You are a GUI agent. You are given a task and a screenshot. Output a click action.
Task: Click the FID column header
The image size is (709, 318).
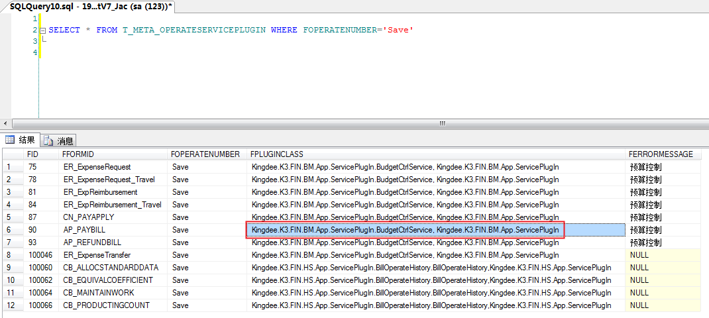pos(42,154)
